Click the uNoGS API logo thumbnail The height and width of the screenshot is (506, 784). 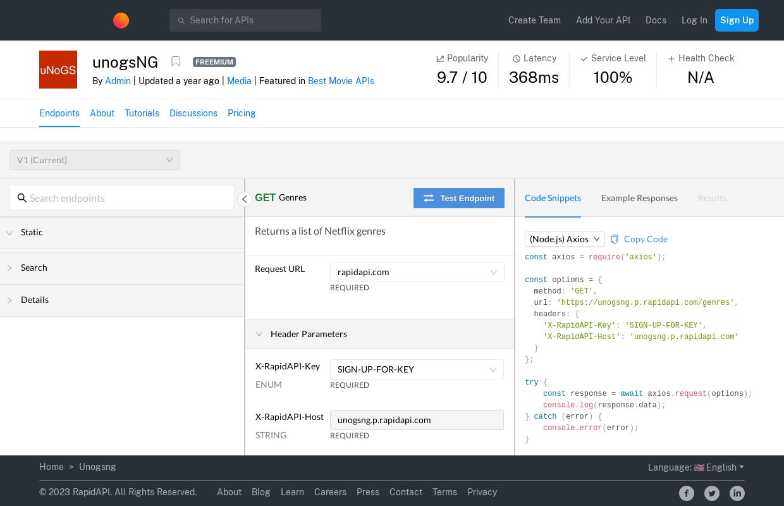pyautogui.click(x=58, y=70)
